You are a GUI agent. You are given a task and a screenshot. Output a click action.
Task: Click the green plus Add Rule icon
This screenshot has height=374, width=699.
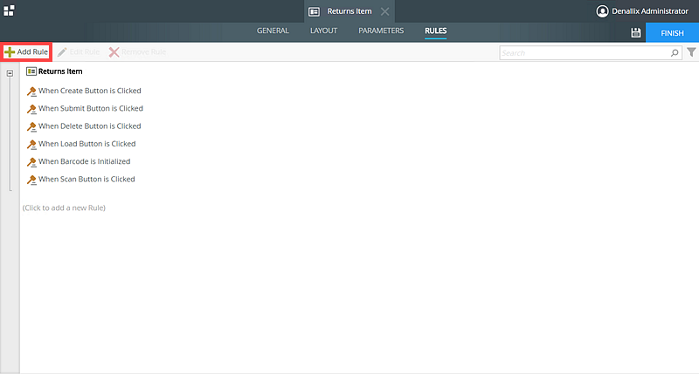(x=10, y=52)
